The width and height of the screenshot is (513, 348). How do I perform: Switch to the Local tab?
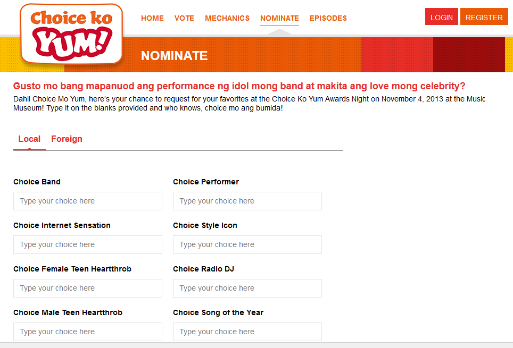click(x=29, y=139)
